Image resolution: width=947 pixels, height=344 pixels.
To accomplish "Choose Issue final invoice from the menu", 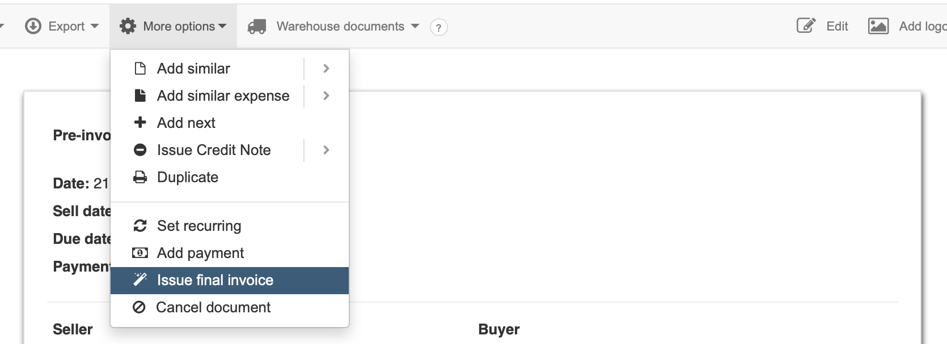I will click(214, 279).
